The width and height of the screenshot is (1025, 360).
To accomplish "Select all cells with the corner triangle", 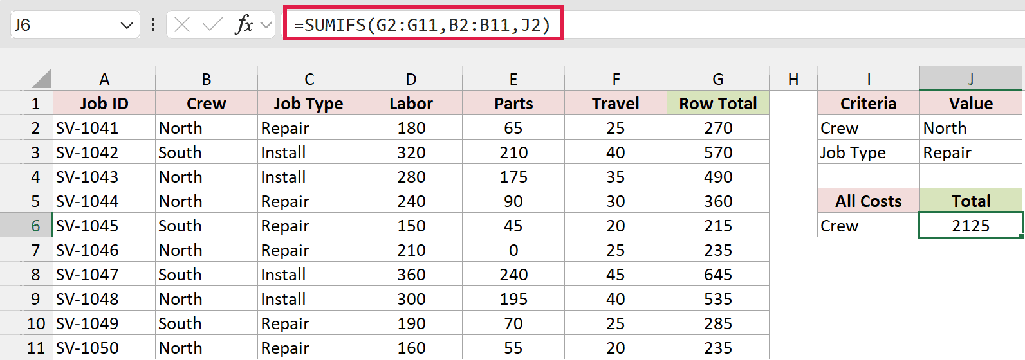I will (41, 79).
